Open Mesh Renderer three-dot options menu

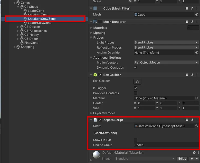197,22
